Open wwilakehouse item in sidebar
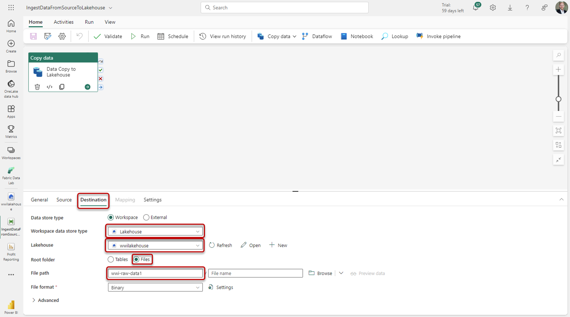The image size is (570, 317). coord(11,201)
